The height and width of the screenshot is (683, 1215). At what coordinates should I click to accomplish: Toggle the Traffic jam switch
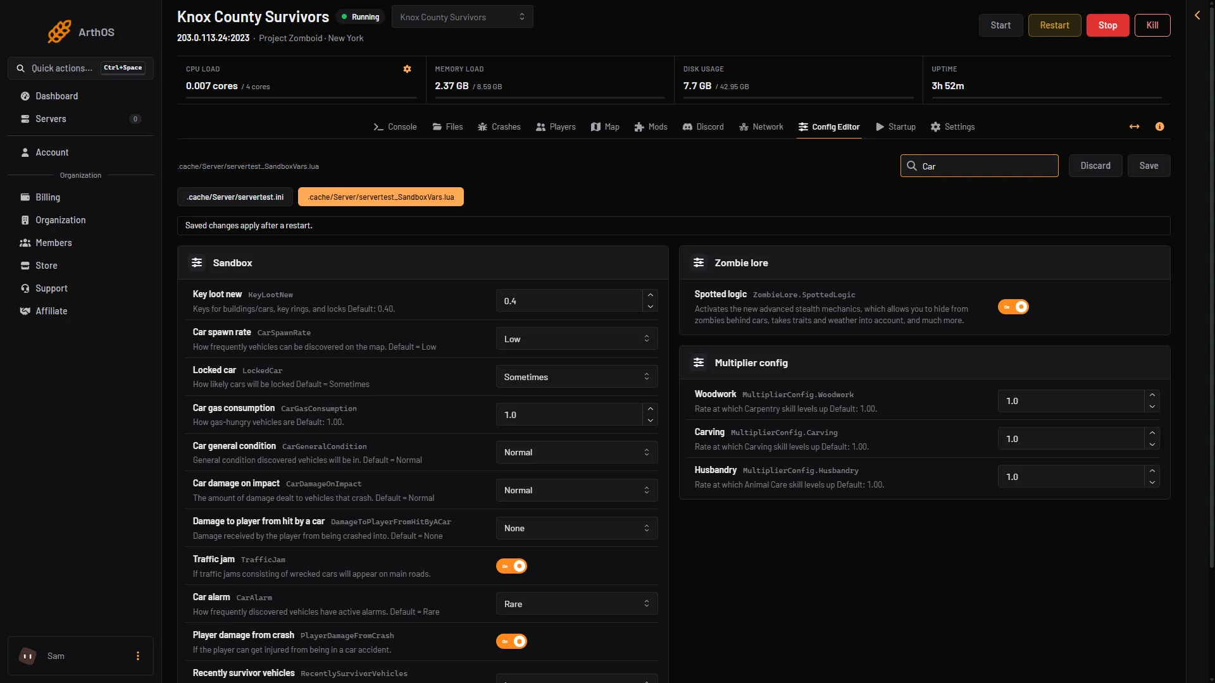click(x=511, y=566)
